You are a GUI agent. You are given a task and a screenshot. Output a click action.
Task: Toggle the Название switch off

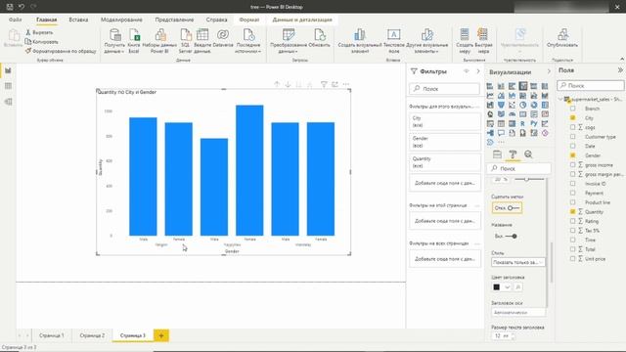point(512,237)
